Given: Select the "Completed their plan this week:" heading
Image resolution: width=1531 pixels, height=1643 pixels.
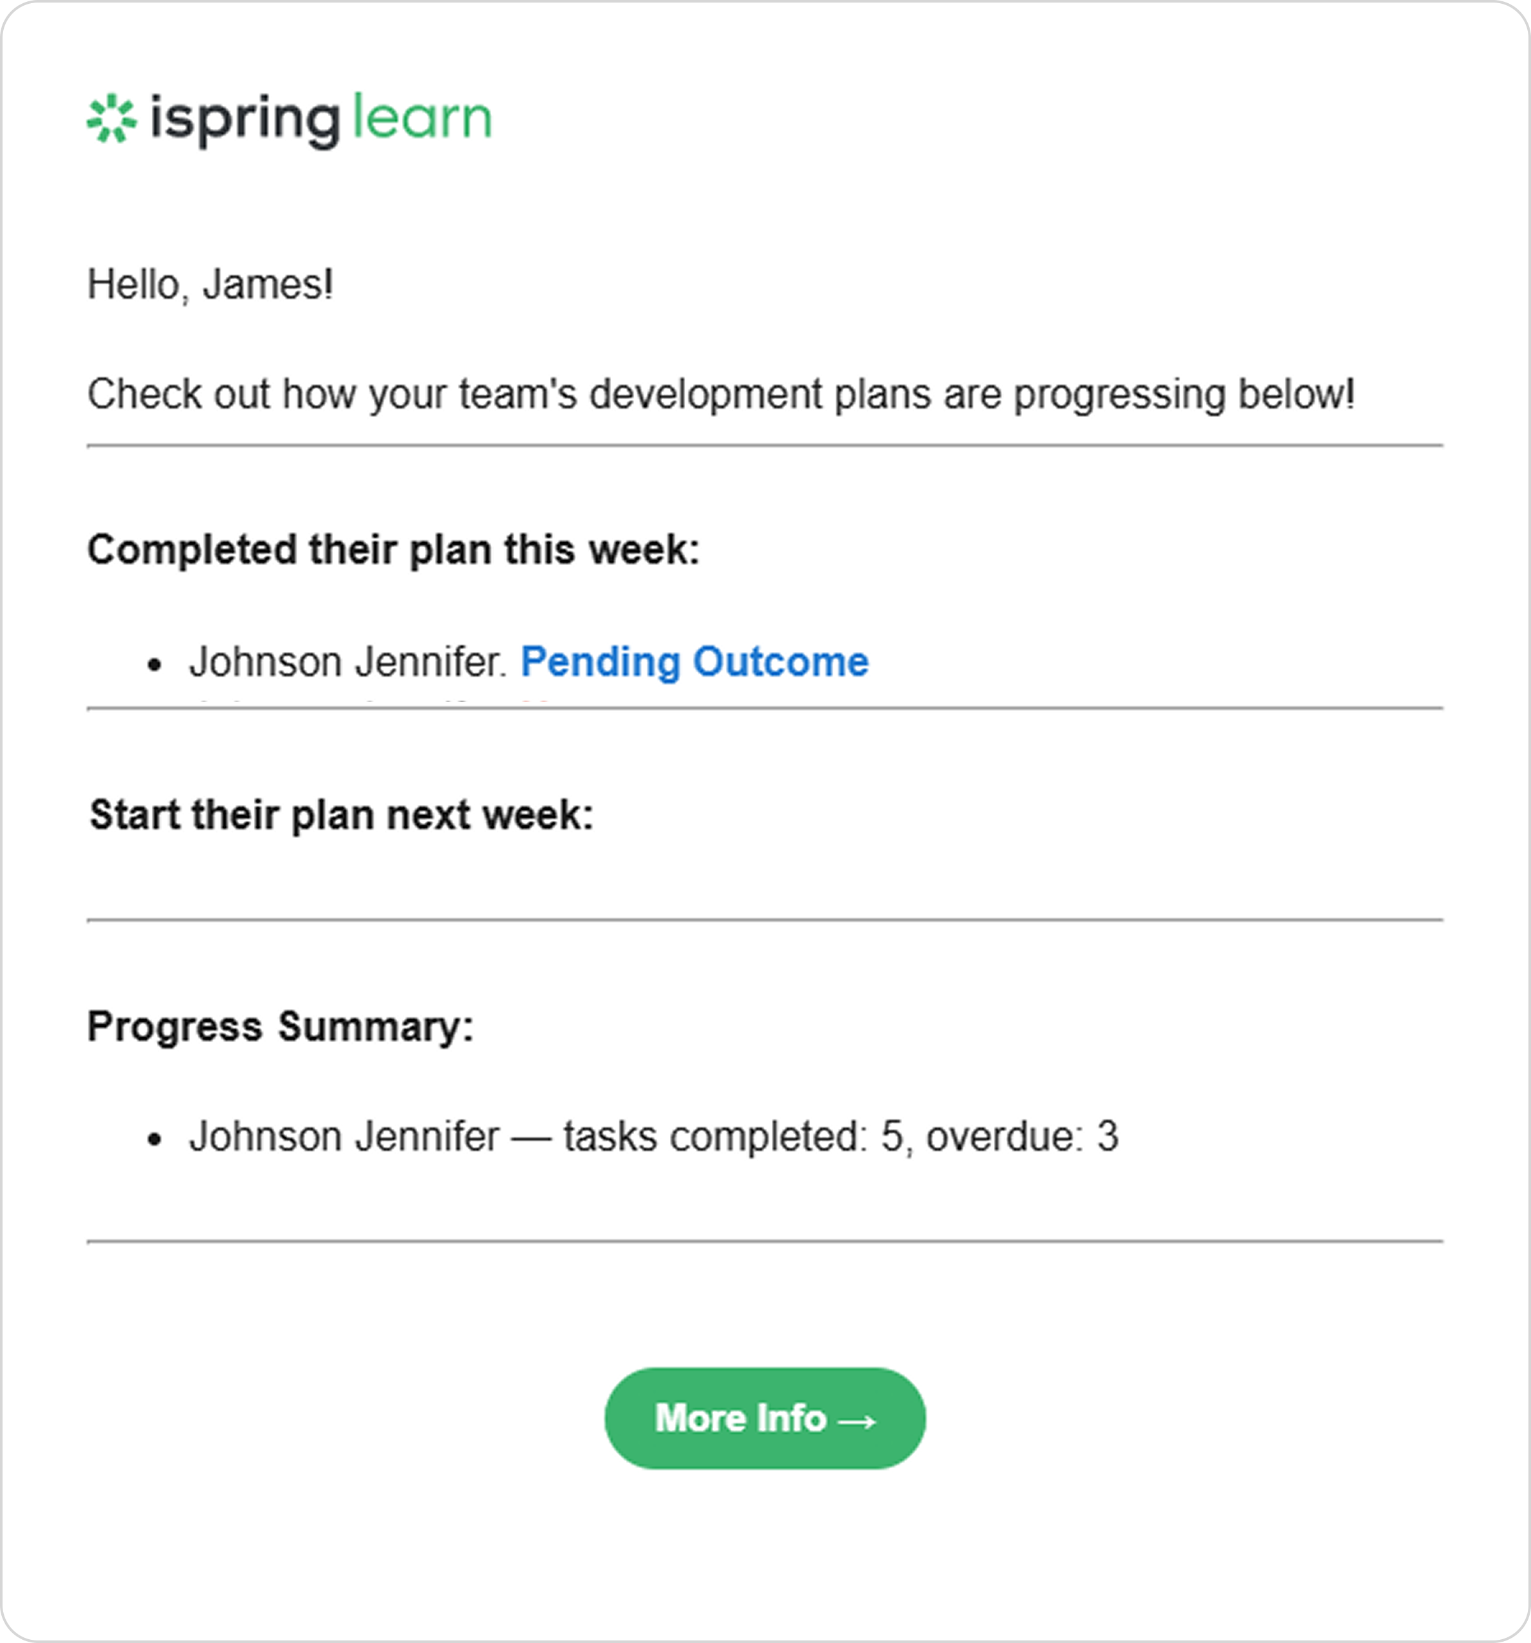Looking at the screenshot, I should coord(394,550).
